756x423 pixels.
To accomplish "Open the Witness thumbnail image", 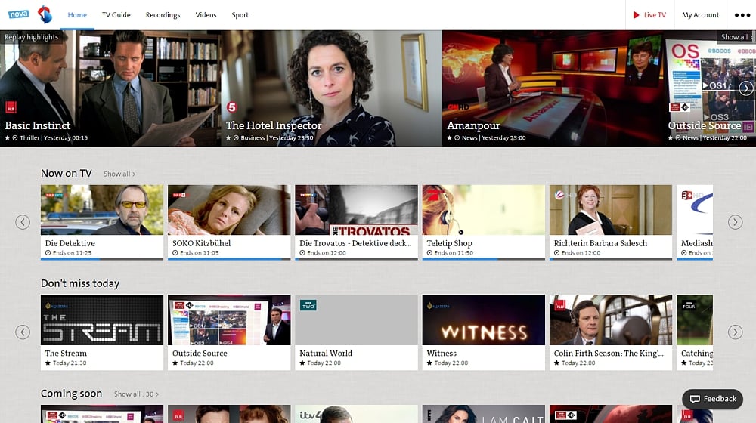I will [484, 320].
